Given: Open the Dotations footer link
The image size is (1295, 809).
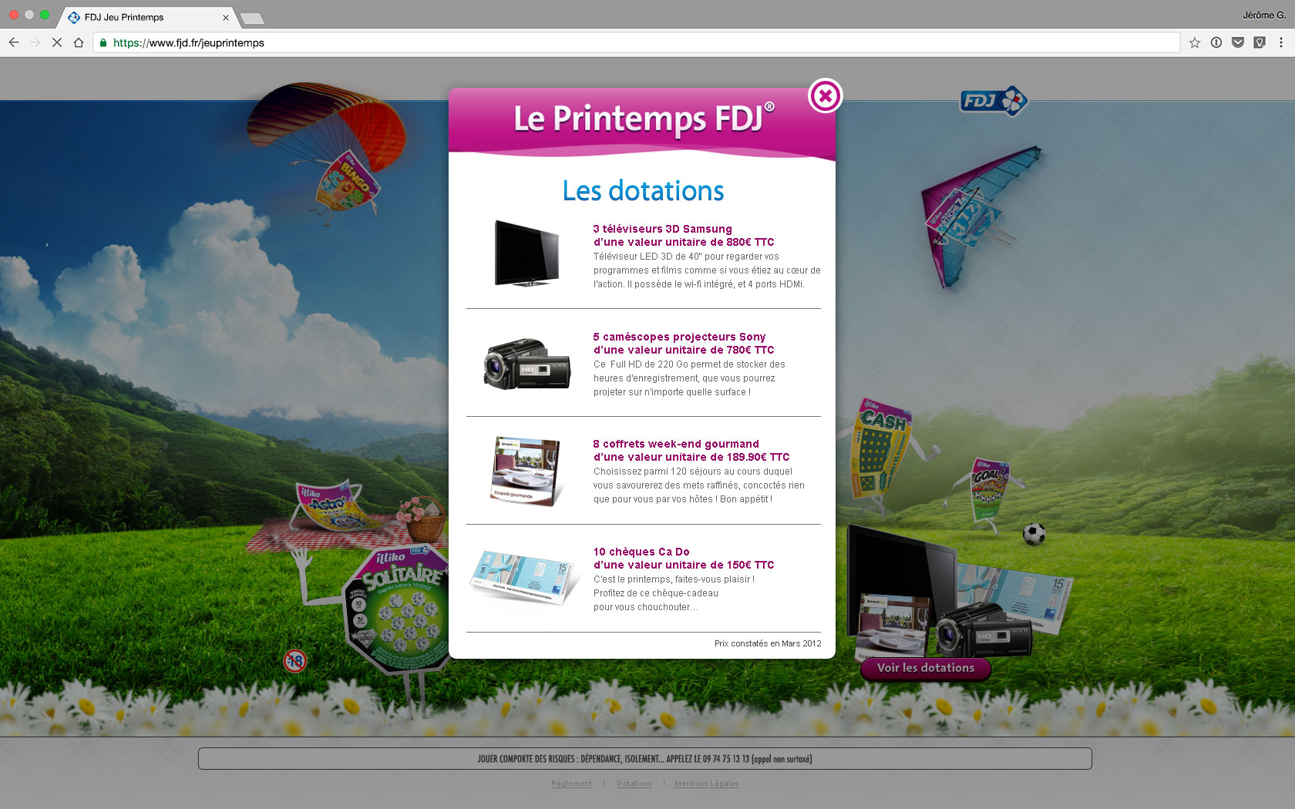Looking at the screenshot, I should [x=634, y=784].
